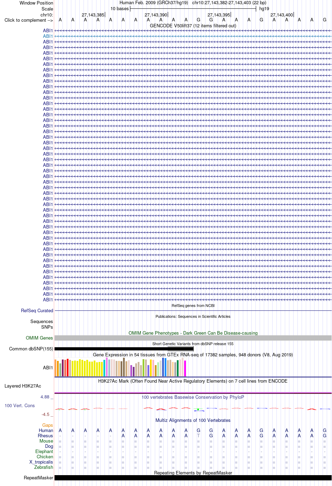Select the X_tropicalis alignment row label
Screen dimensions: 332x486
(41, 462)
